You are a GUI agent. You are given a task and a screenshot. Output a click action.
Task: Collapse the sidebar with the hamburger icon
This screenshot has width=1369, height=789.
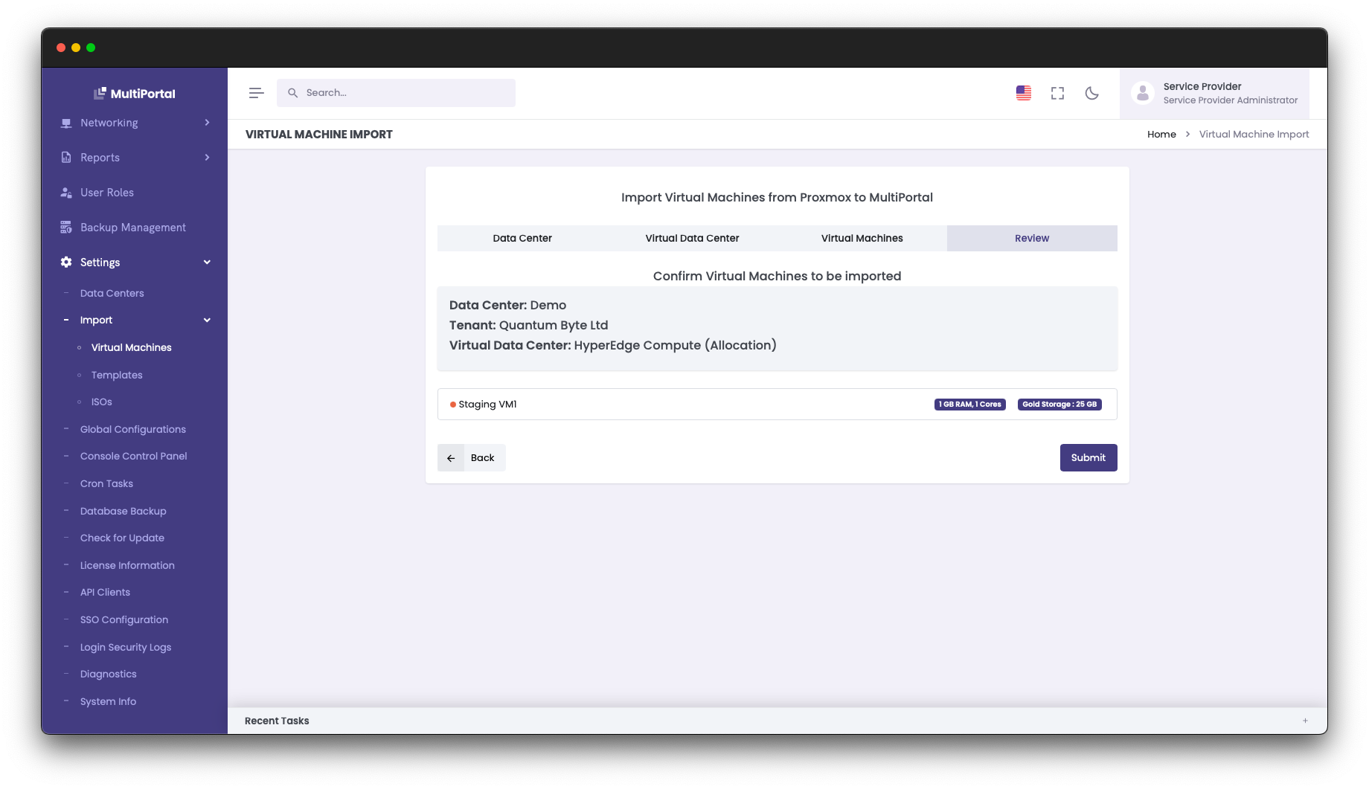256,93
